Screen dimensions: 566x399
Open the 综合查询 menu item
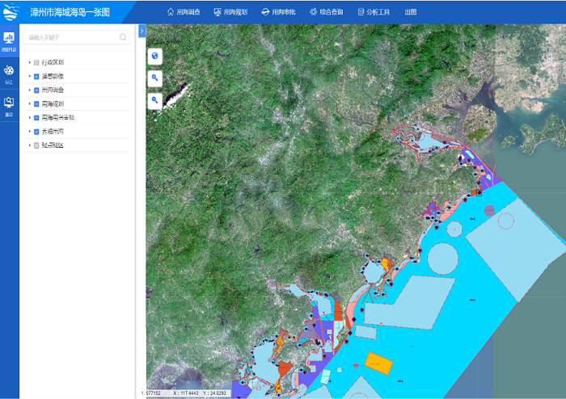tap(326, 12)
